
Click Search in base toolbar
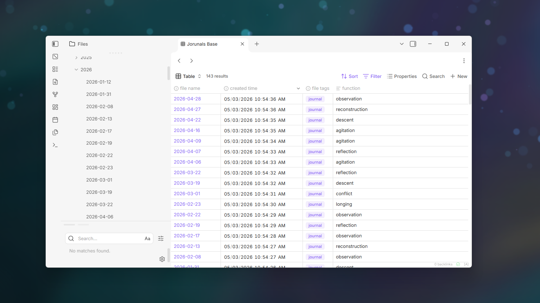click(x=433, y=76)
